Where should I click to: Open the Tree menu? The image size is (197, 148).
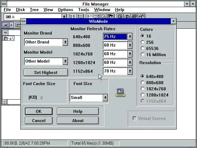pyautogui.click(x=34, y=10)
